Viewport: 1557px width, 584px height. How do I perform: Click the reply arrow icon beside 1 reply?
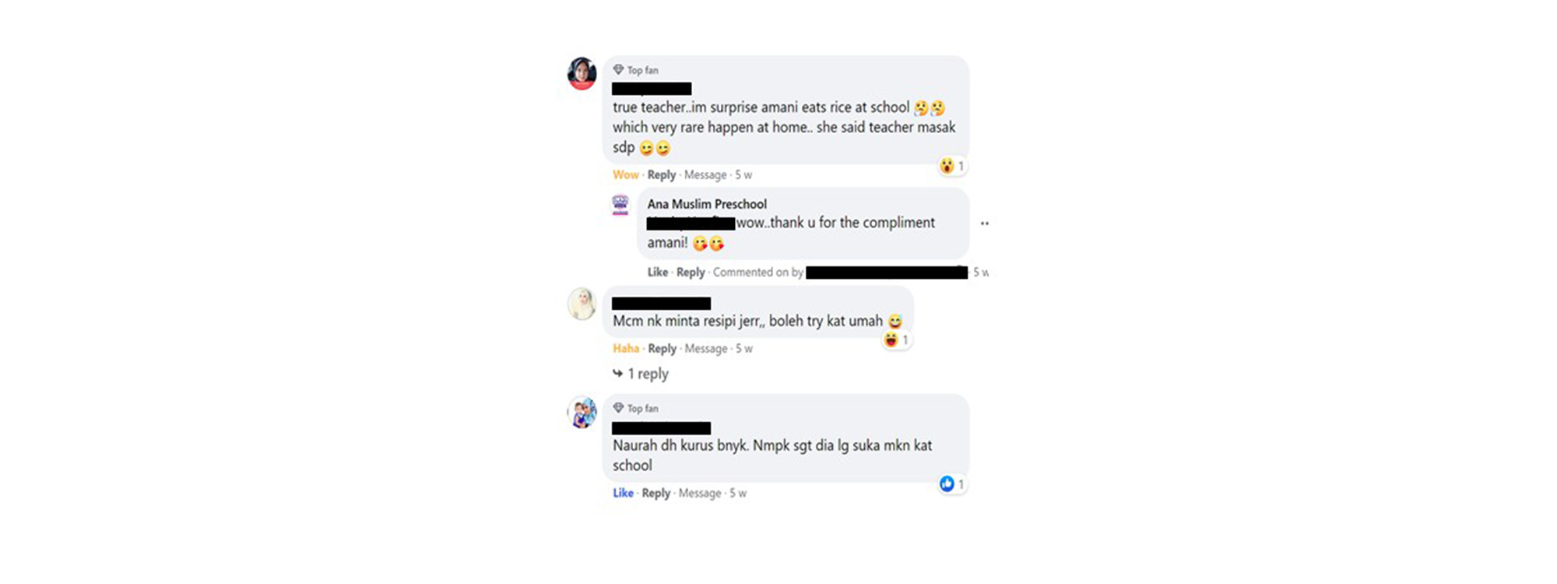pyautogui.click(x=617, y=373)
